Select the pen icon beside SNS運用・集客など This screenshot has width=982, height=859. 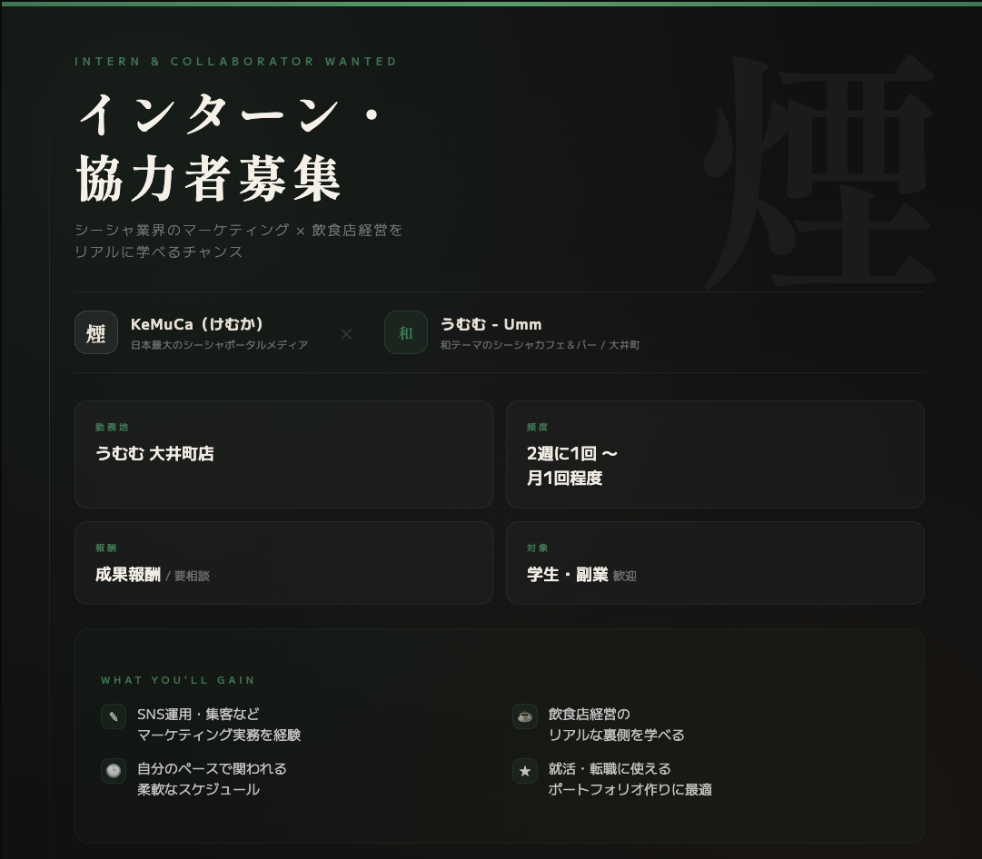click(113, 716)
